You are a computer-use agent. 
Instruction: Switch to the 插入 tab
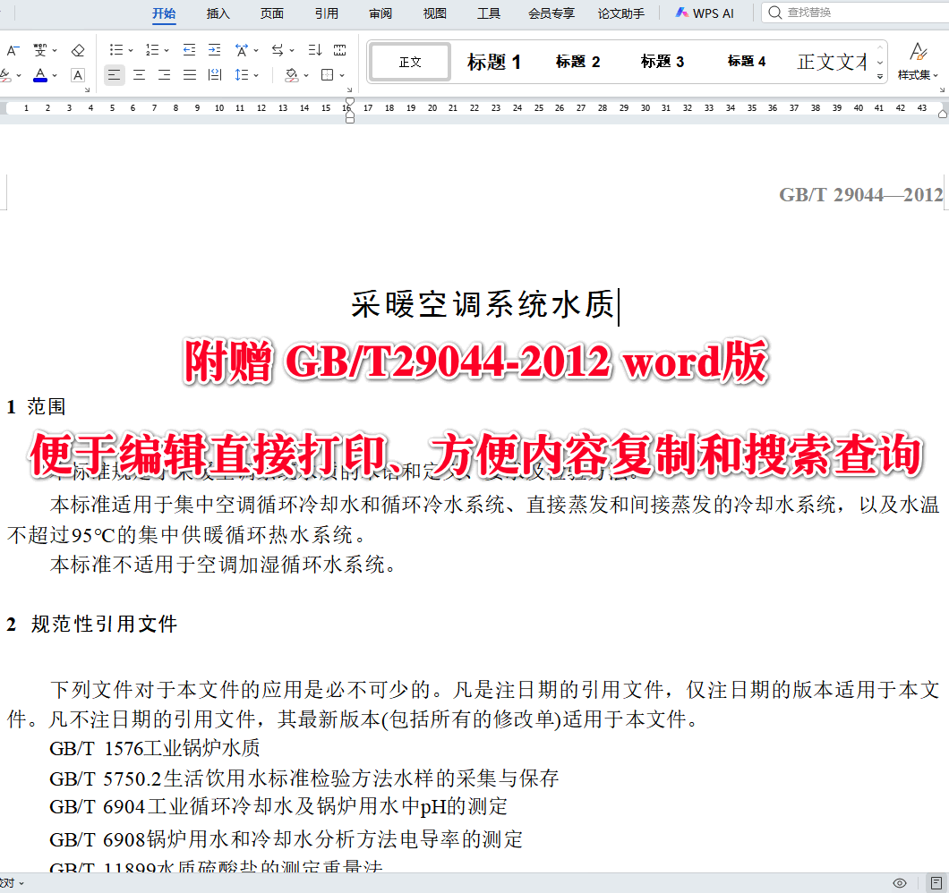tap(218, 13)
